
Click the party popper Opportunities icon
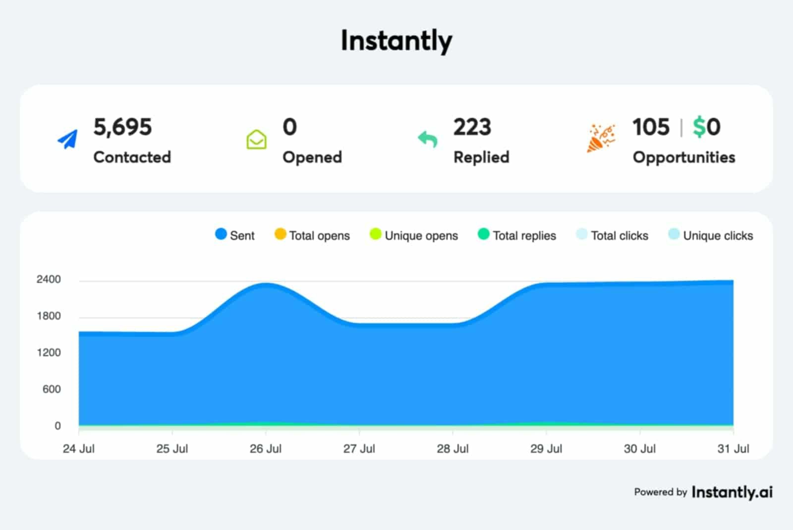point(601,138)
